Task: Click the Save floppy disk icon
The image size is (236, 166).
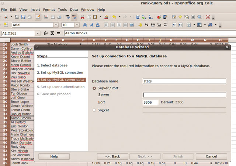Action: (23, 17)
